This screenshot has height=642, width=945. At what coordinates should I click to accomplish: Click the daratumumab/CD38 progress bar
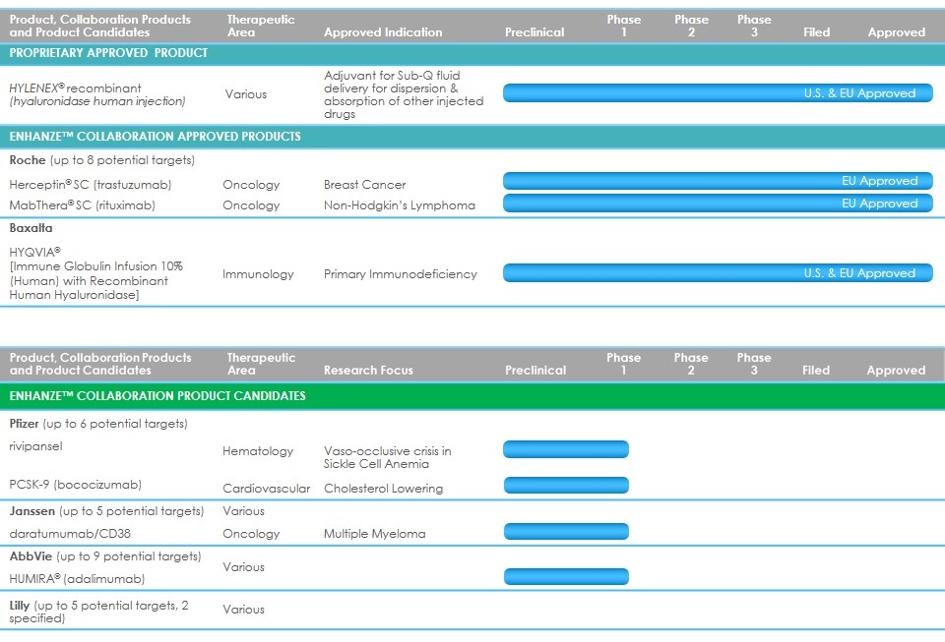565,532
